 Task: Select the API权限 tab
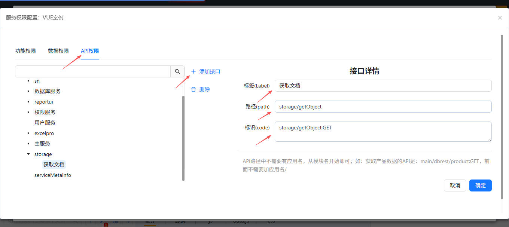[90, 51]
